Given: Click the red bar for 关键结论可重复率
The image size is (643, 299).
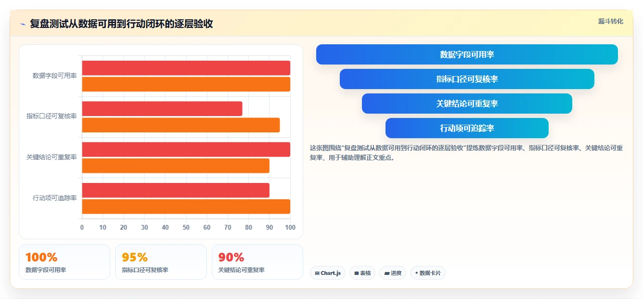Looking at the screenshot, I should point(186,149).
